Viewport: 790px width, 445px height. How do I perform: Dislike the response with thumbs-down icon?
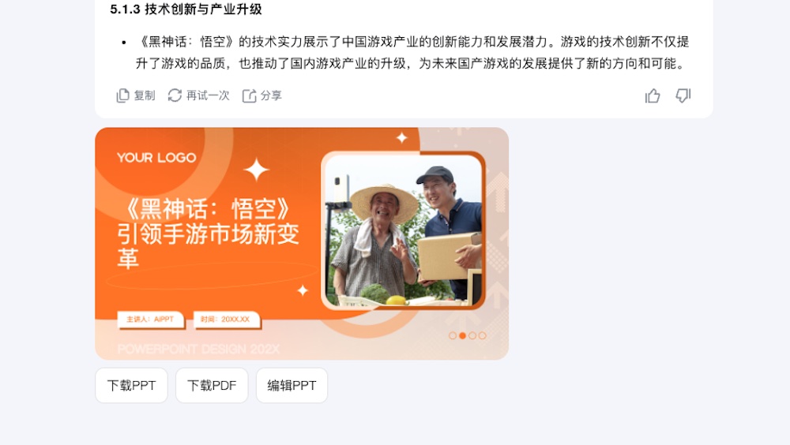[x=683, y=95]
